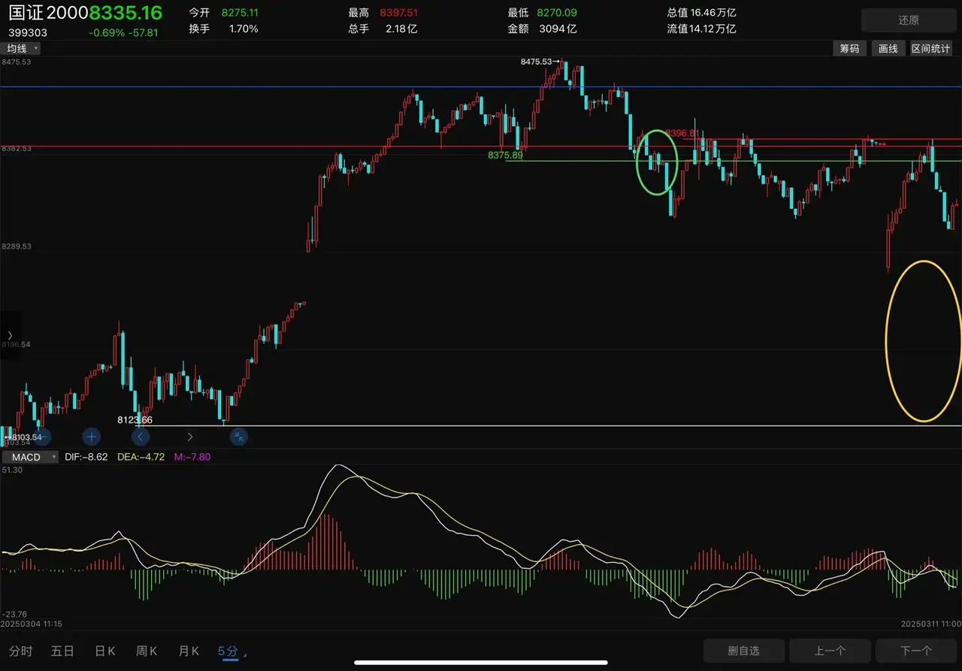Click the 筹码 button
This screenshot has height=671, width=962.
tap(849, 48)
